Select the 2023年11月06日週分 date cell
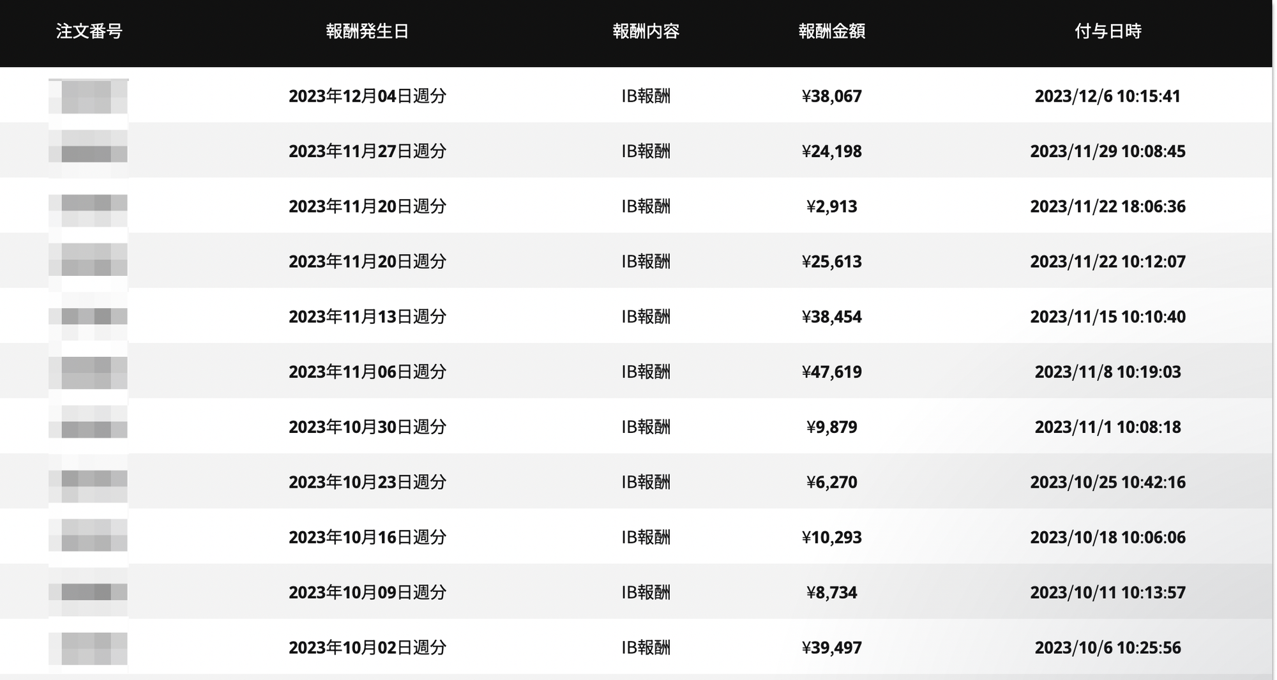This screenshot has height=680, width=1277. (x=367, y=372)
